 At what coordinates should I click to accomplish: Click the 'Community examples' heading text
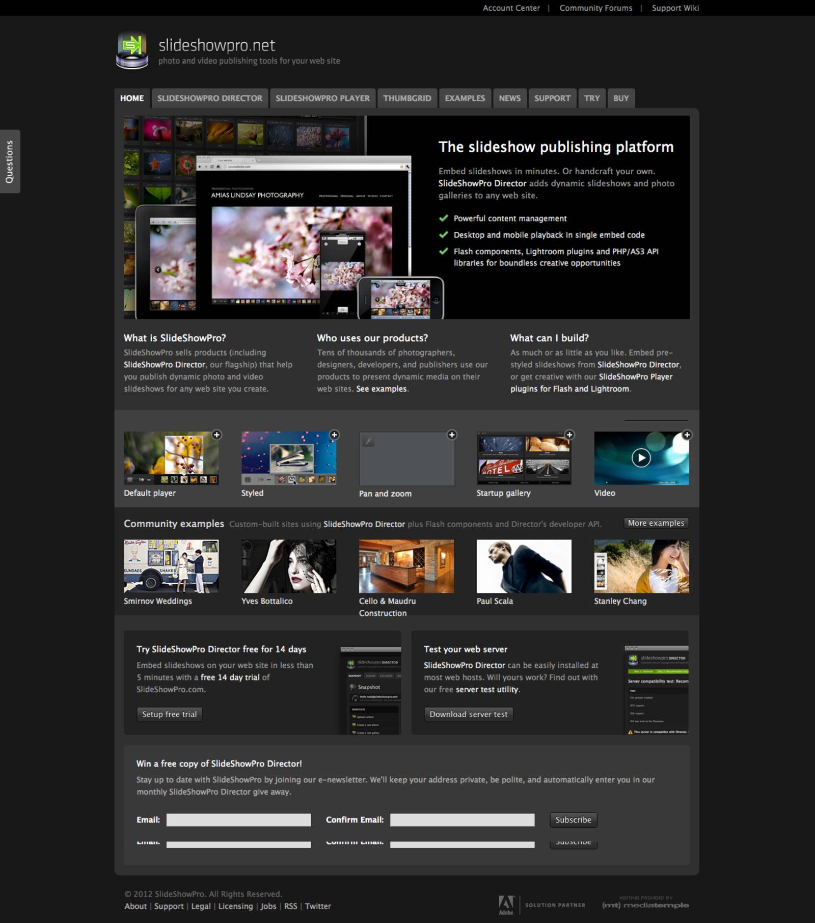pos(174,524)
